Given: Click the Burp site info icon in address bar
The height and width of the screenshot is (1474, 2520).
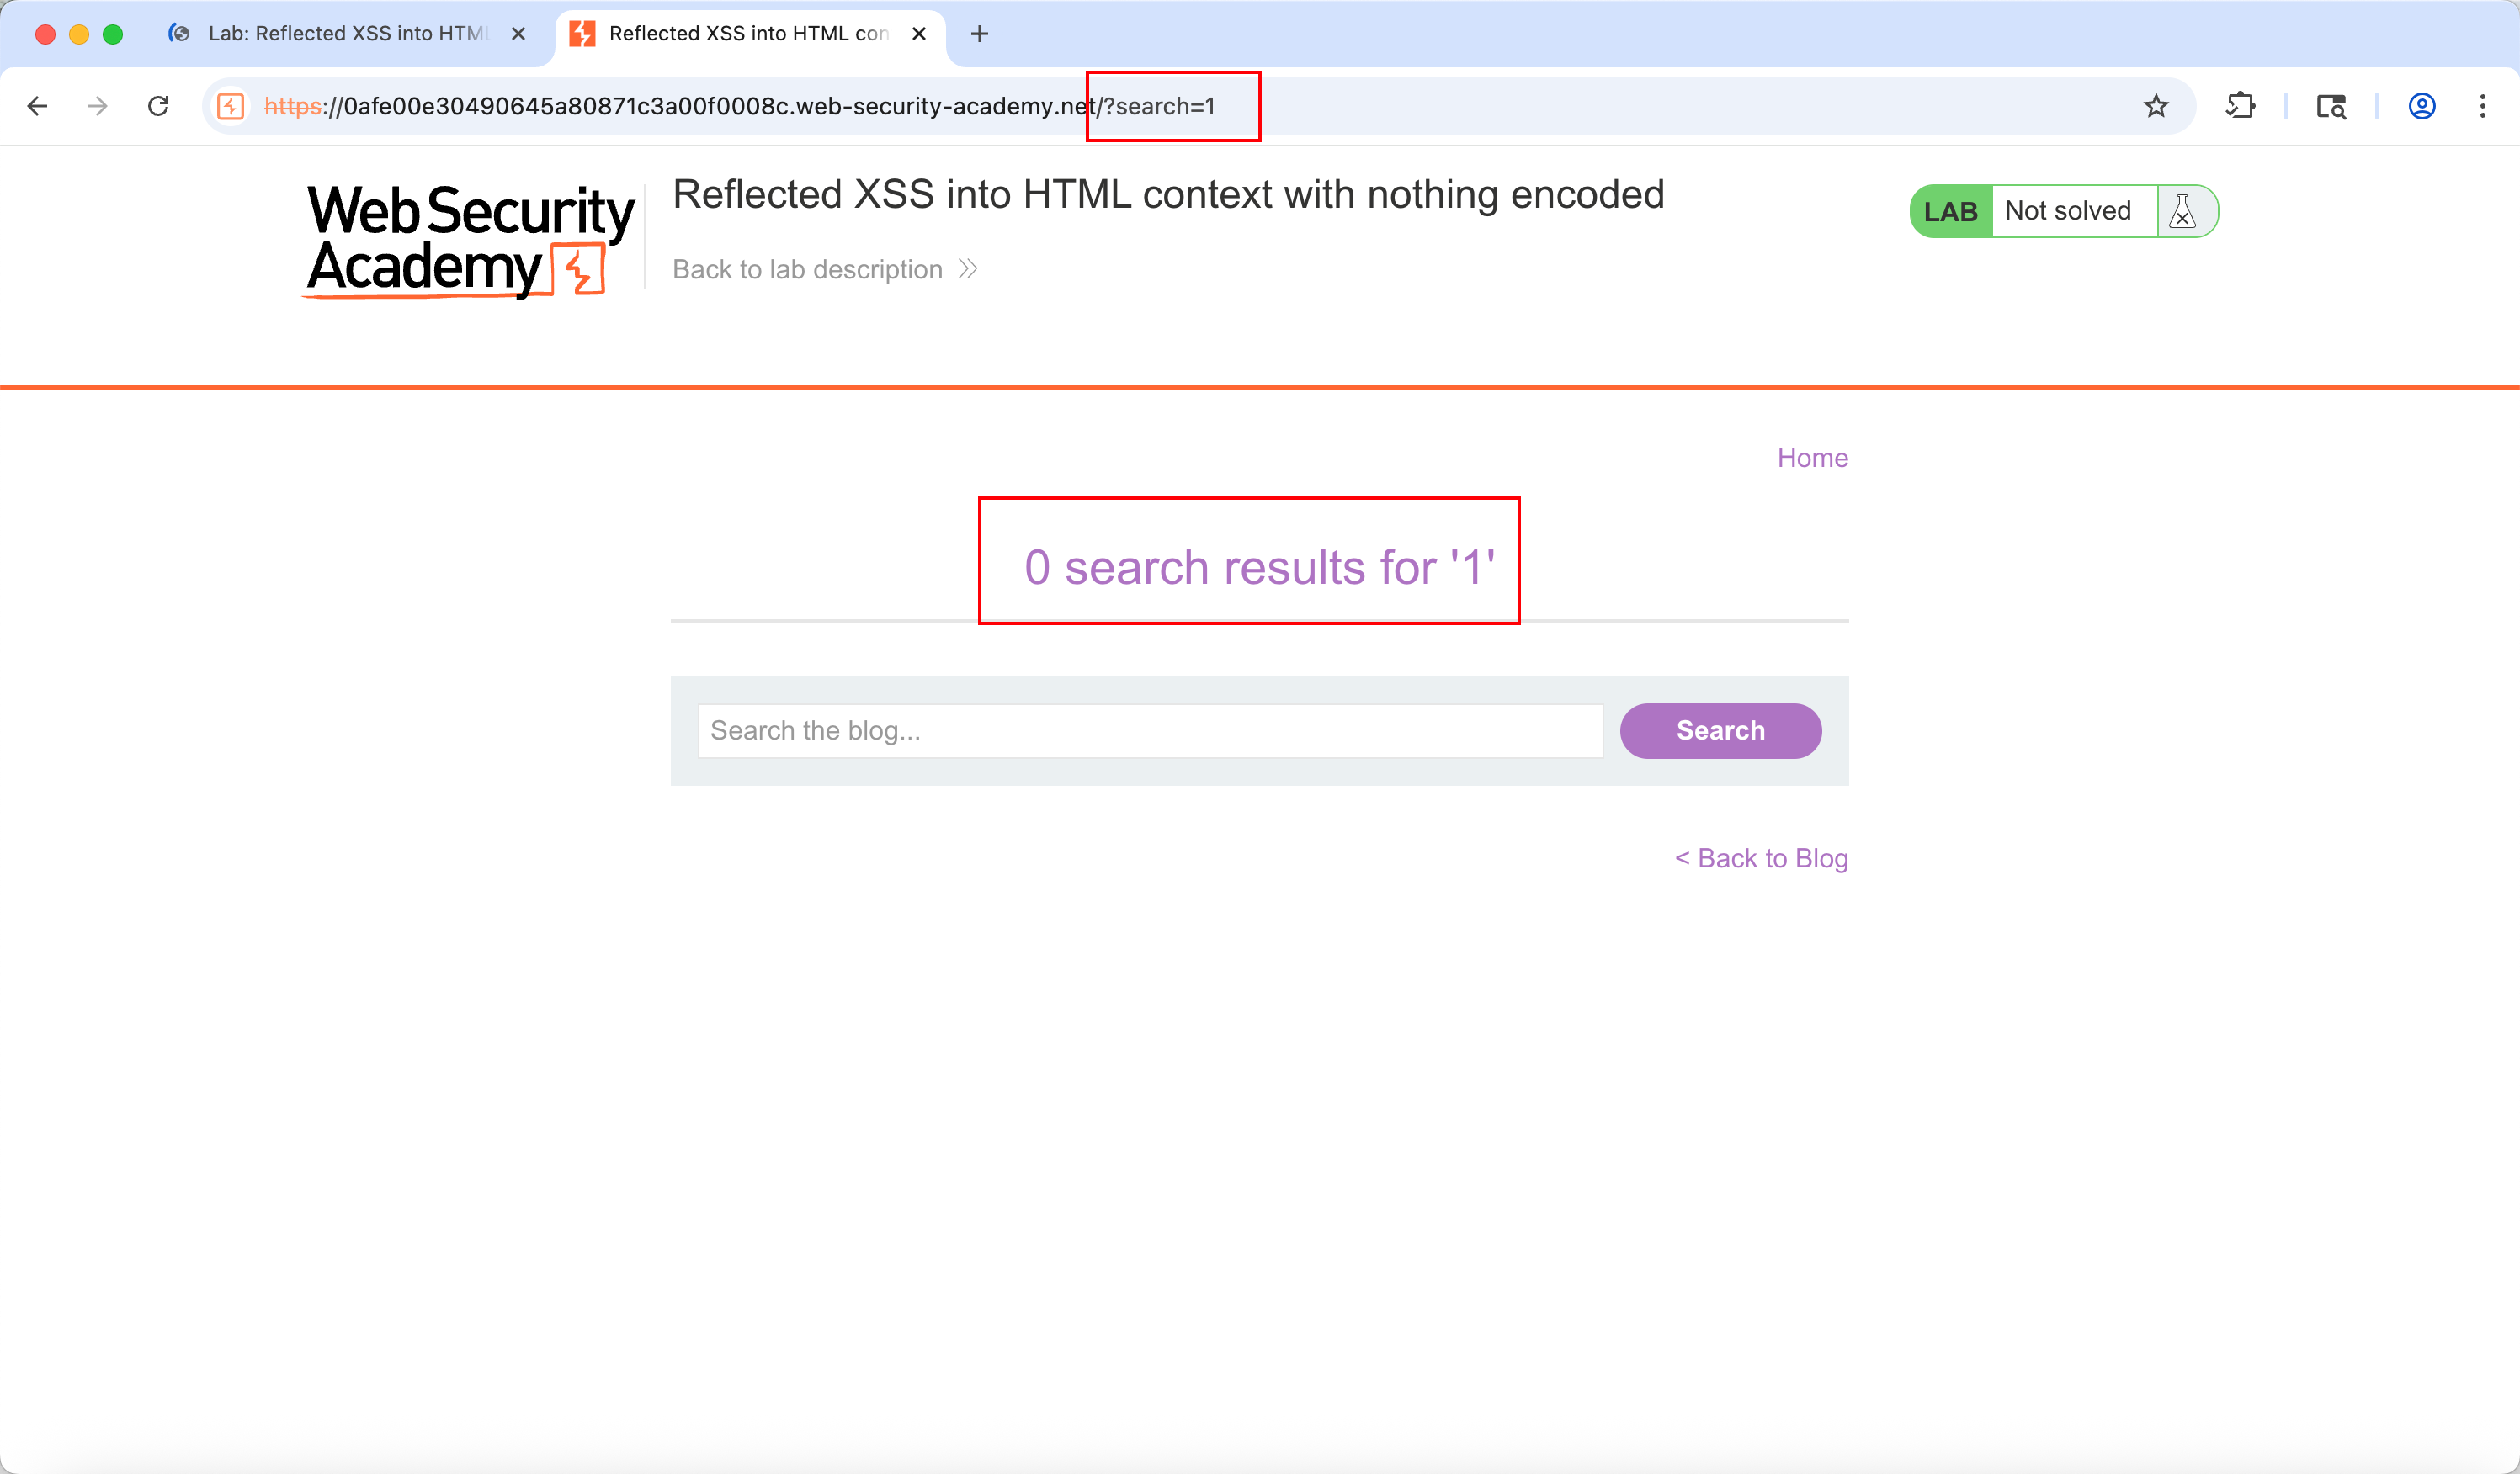Looking at the screenshot, I should point(231,106).
